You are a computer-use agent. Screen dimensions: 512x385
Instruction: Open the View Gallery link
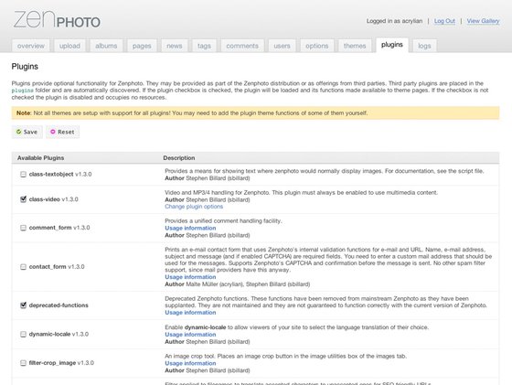point(483,21)
